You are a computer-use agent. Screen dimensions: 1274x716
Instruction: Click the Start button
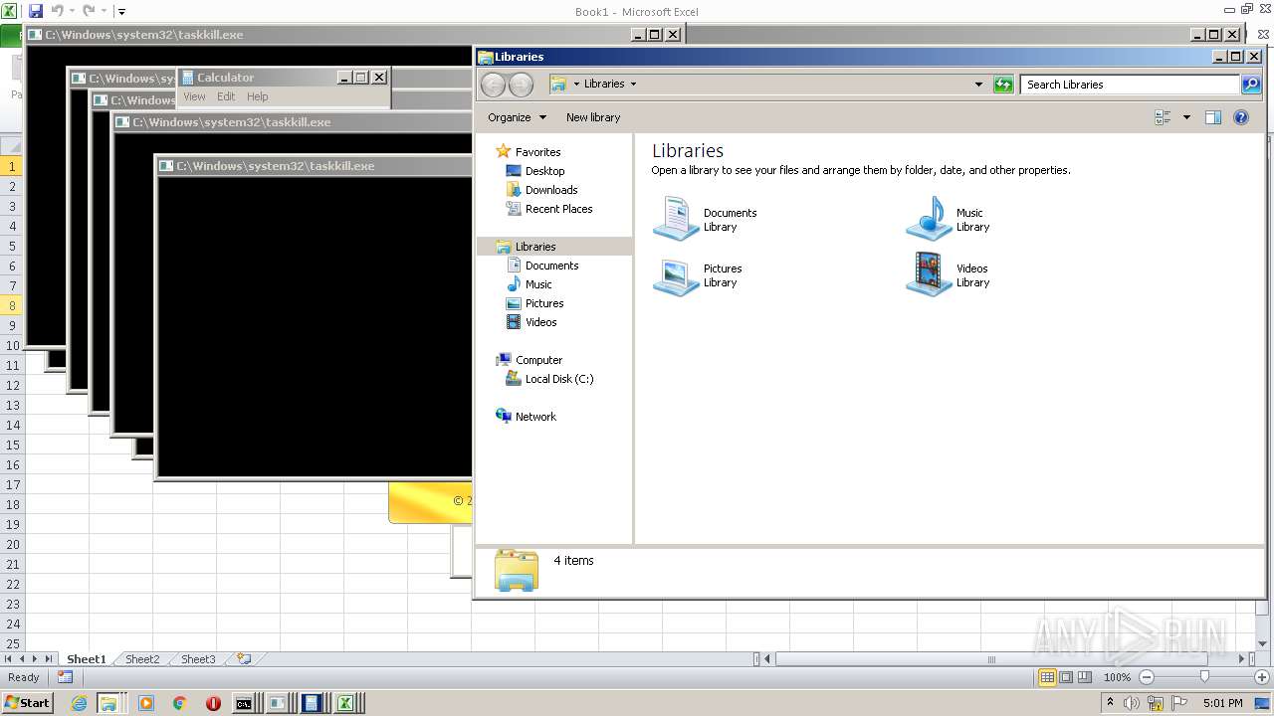tap(27, 703)
